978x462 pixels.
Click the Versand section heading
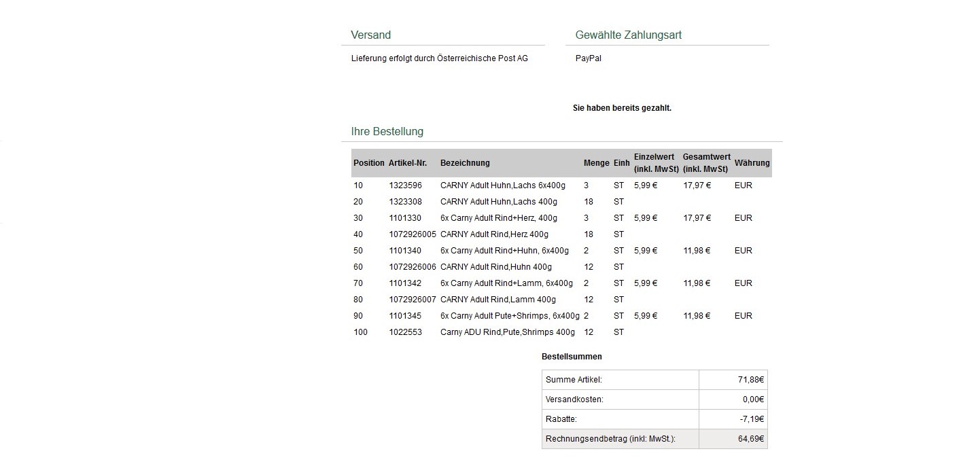coord(370,35)
